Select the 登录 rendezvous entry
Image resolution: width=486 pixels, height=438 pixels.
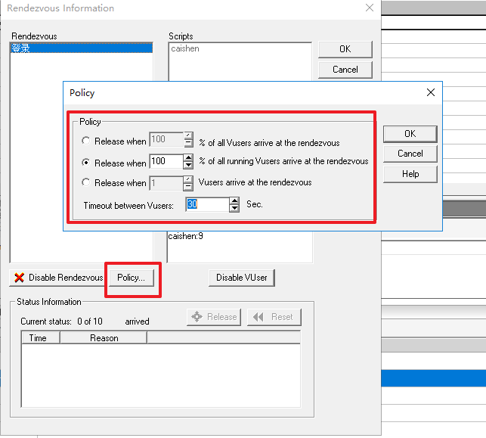(82, 48)
